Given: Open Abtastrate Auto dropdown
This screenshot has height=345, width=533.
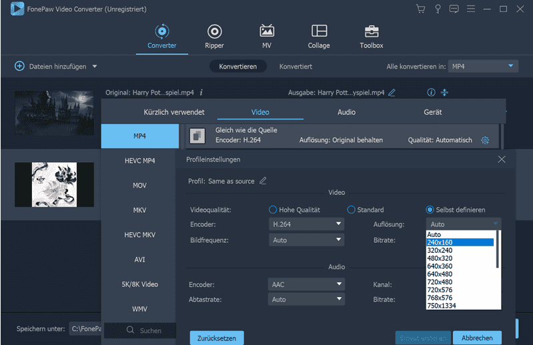Looking at the screenshot, I should point(306,299).
